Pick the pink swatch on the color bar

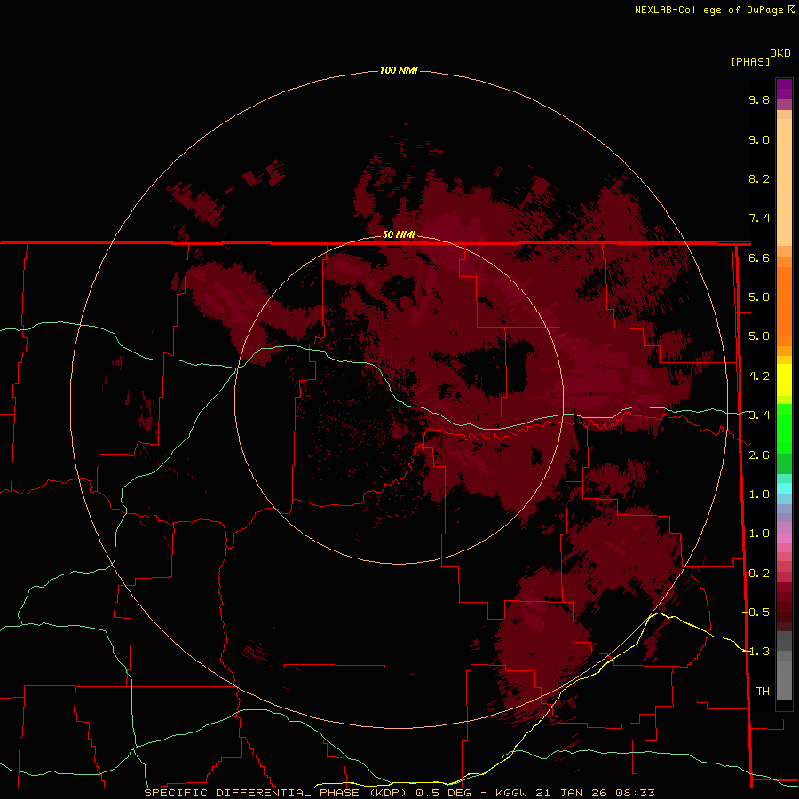(784, 538)
